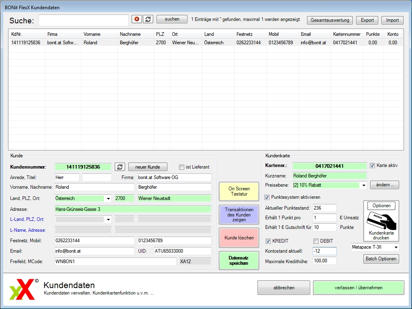Viewport: 412px width, 309px height.
Task: Expand the Preisebene dropdown
Action: coord(364,185)
